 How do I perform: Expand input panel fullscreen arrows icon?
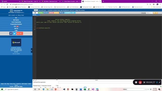(36, 80)
